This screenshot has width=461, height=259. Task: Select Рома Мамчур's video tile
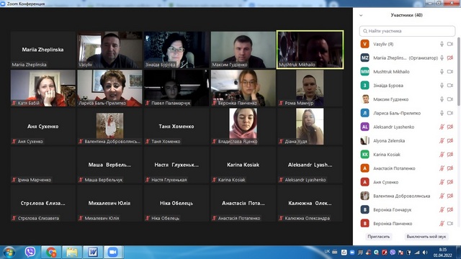click(x=310, y=88)
